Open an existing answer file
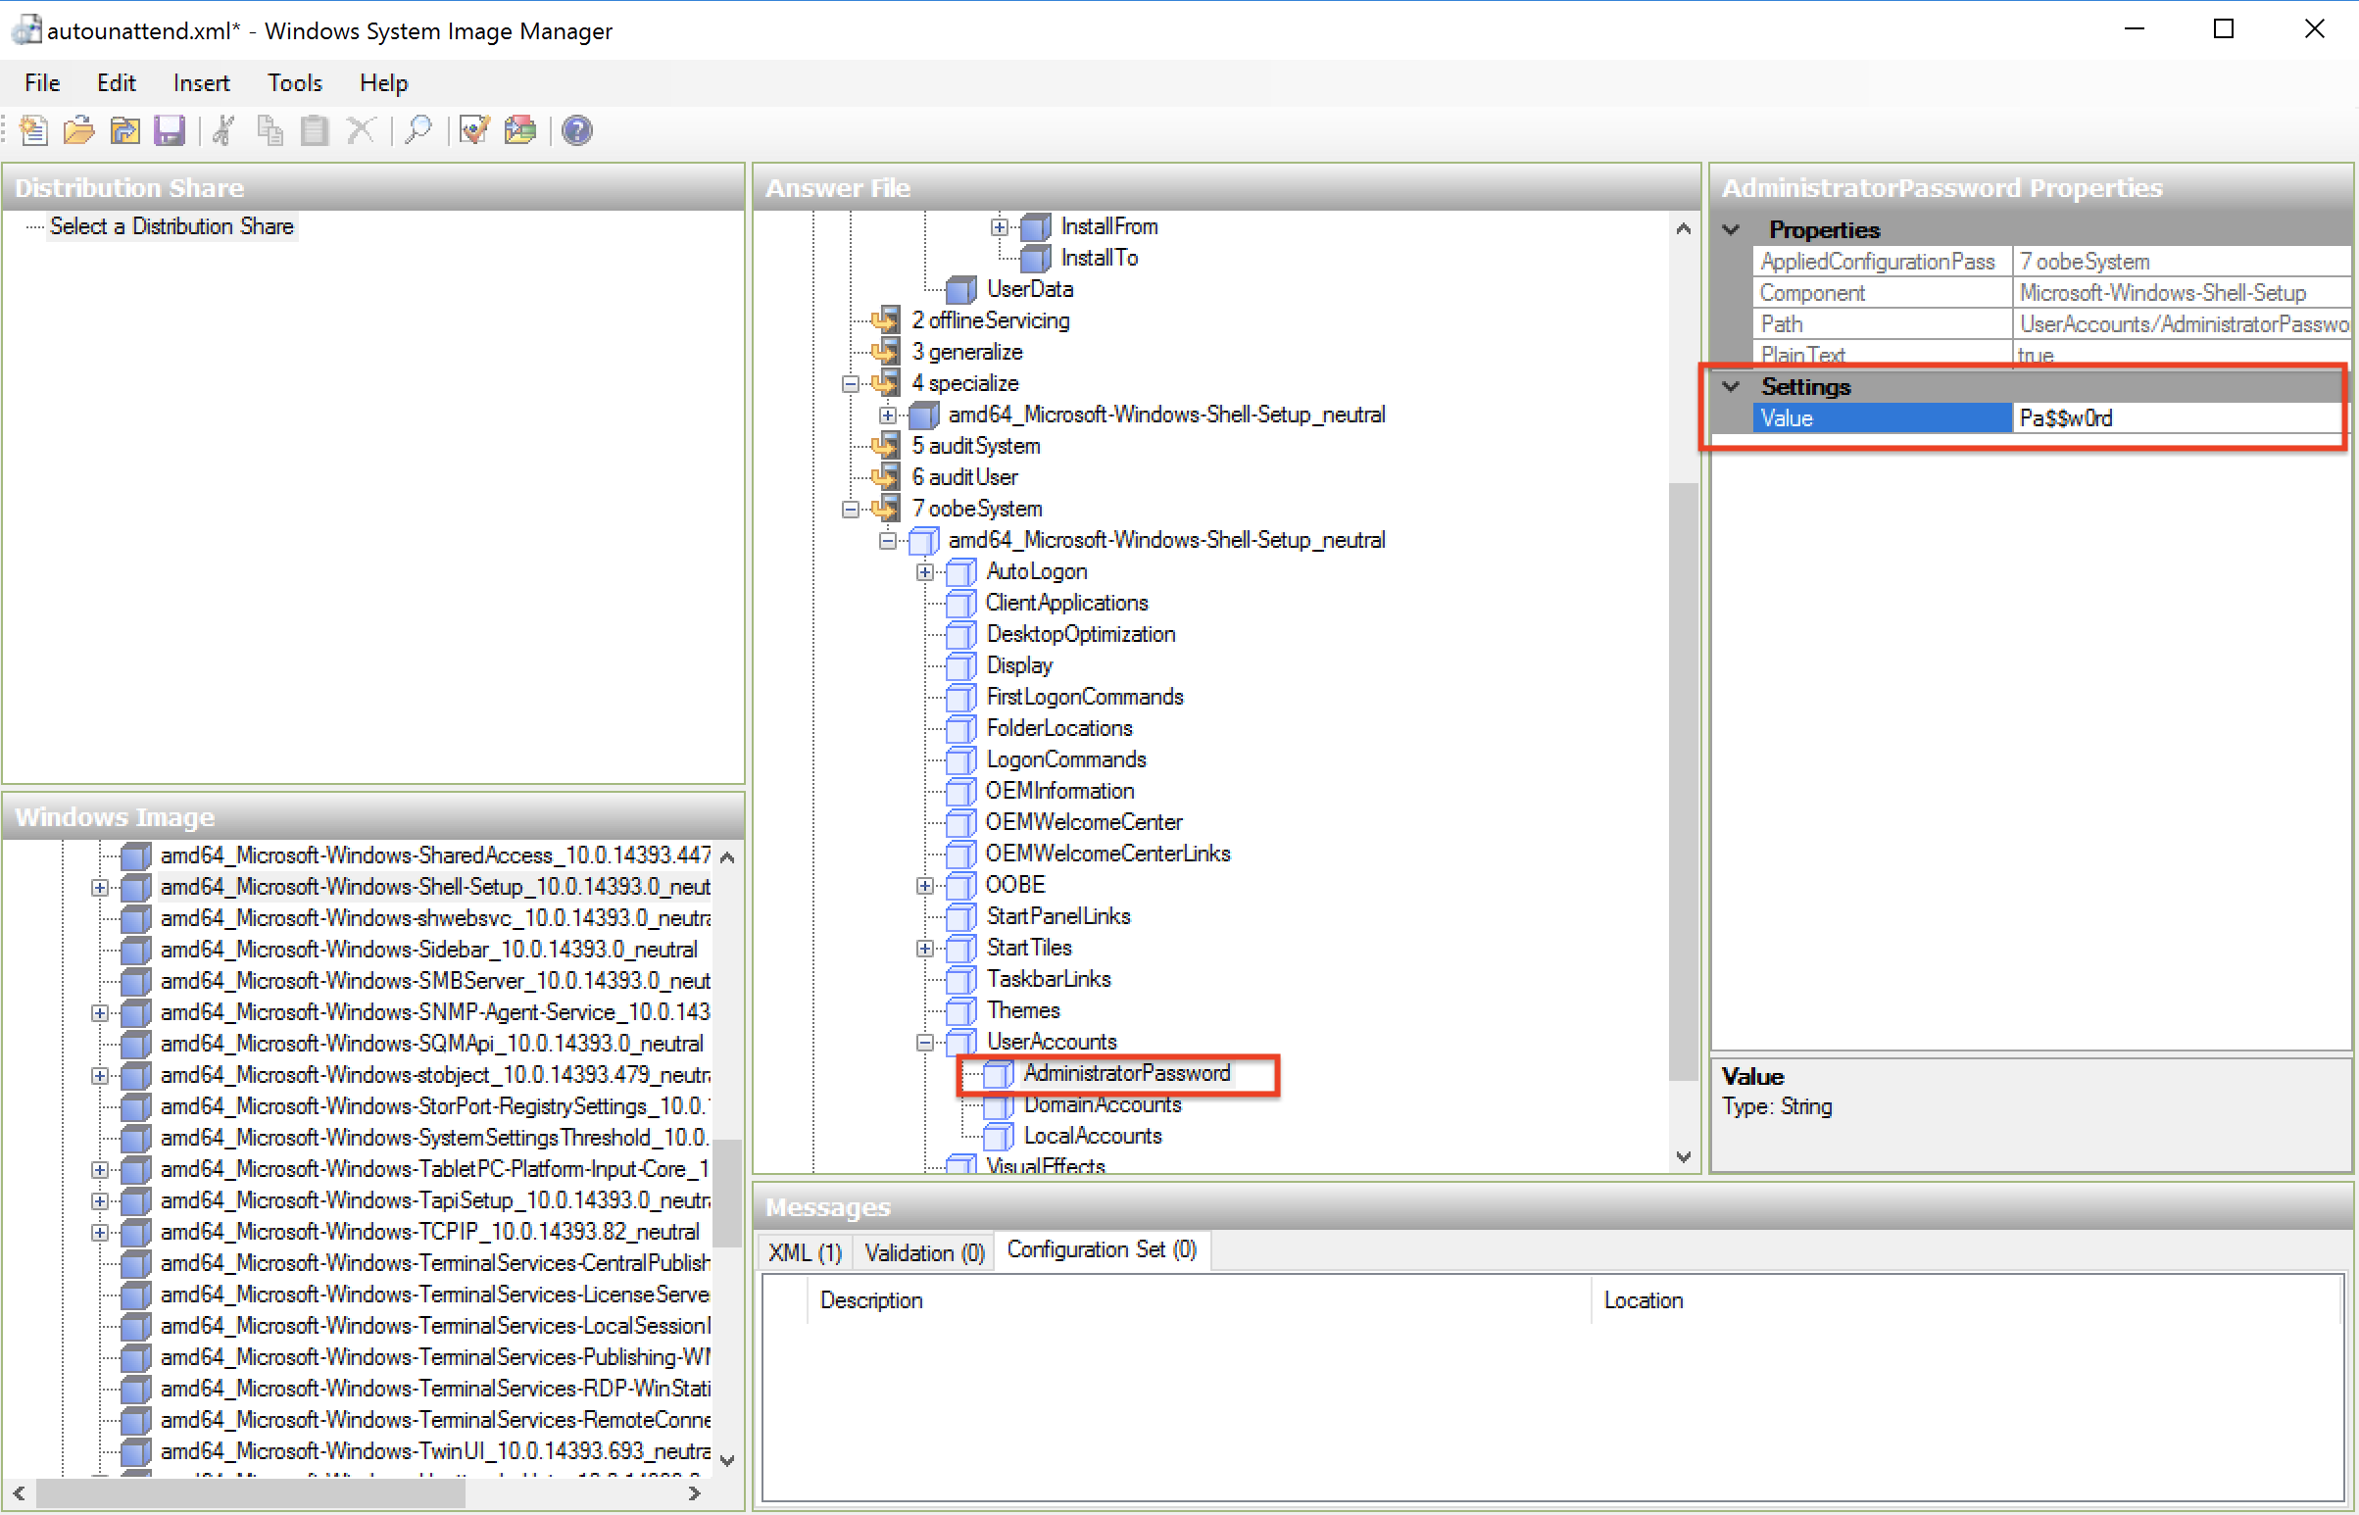 78,130
